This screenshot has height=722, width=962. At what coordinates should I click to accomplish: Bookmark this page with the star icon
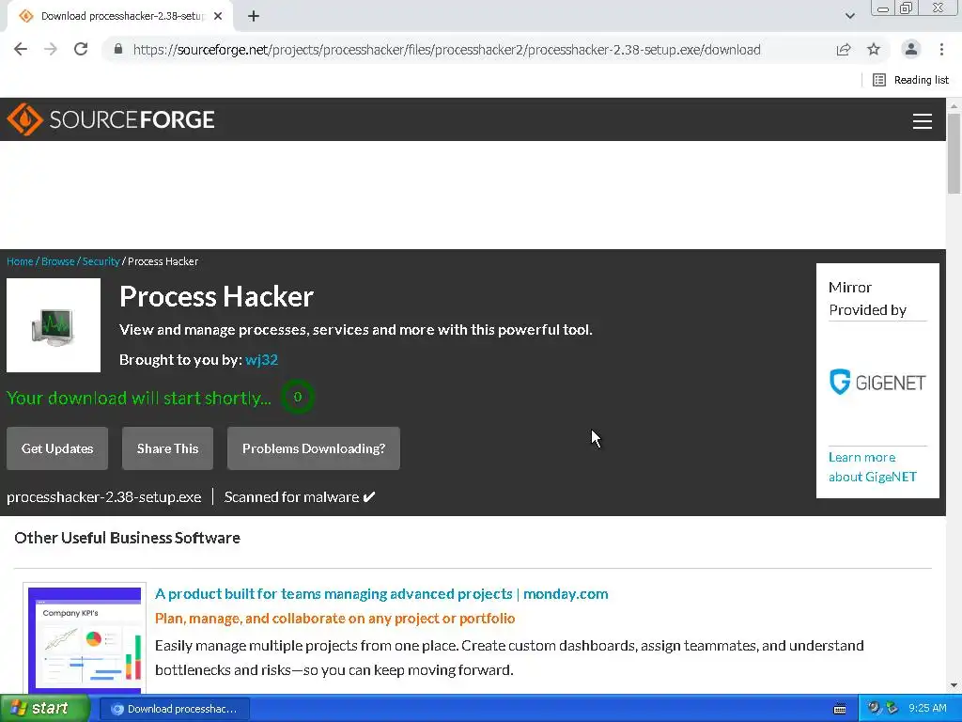874,49
